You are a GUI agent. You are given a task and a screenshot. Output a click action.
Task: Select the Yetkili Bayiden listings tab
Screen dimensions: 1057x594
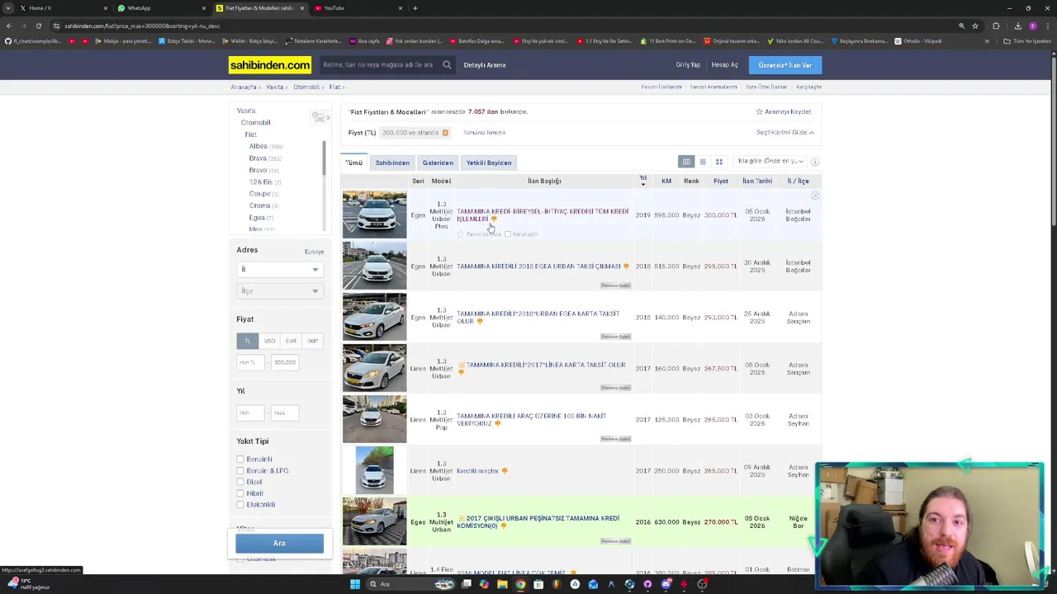pyautogui.click(x=489, y=163)
